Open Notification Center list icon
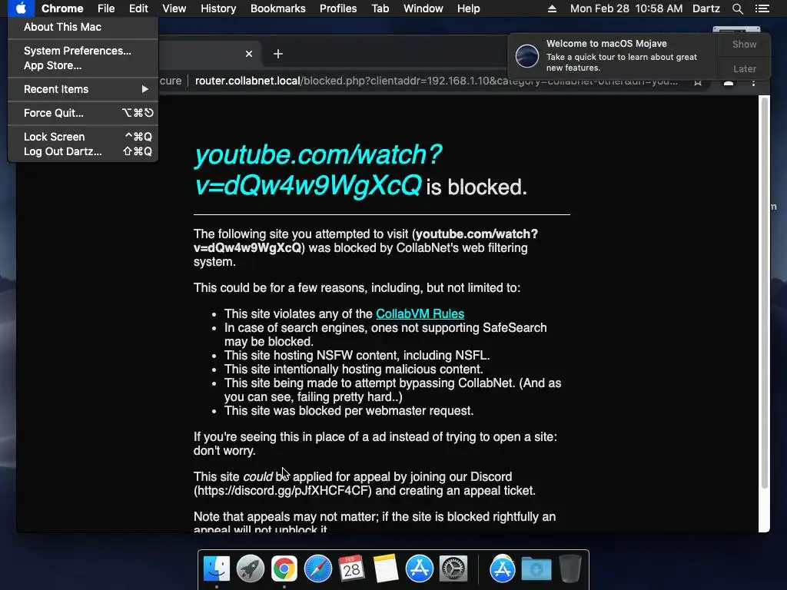This screenshot has height=590, width=787. coord(762,8)
